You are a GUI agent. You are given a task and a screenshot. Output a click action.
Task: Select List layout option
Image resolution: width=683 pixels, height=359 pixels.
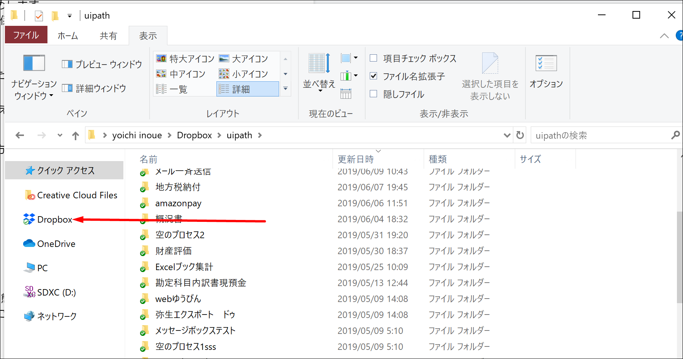point(172,89)
